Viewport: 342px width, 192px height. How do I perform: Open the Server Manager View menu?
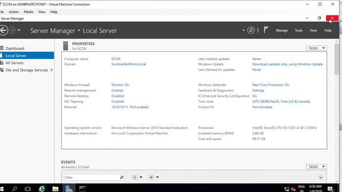tap(313, 30)
